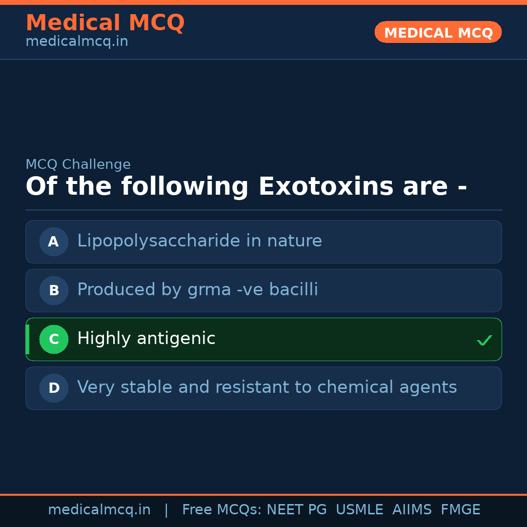Choose Produced by grma -ve bacilli option
527x527 pixels.
198,290
